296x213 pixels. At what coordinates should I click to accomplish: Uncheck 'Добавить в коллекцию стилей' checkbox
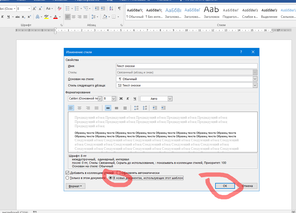click(67, 173)
